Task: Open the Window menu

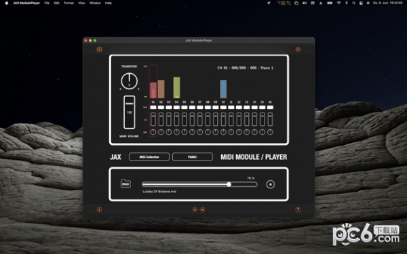Action: pos(95,3)
